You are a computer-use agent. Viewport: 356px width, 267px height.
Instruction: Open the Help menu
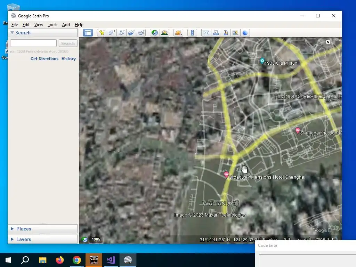pos(79,25)
